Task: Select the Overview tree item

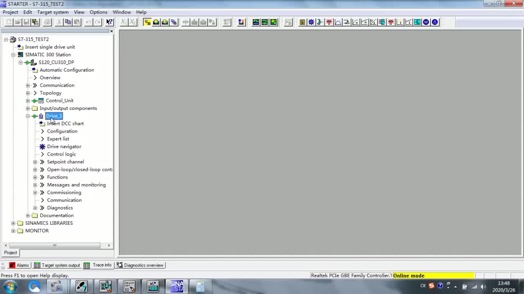Action: point(50,78)
